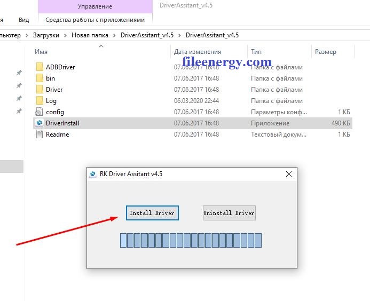The height and width of the screenshot is (301, 370).
Task: Click the DriverInstall application icon
Action: [39, 123]
